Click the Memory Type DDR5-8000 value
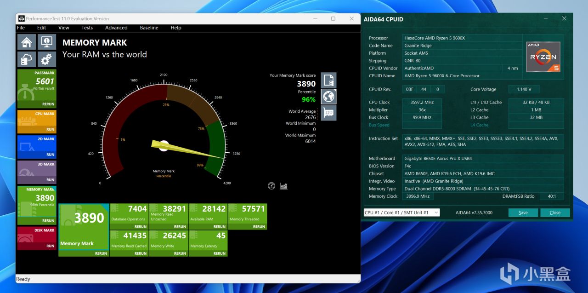The width and height of the screenshot is (588, 293). [483, 189]
